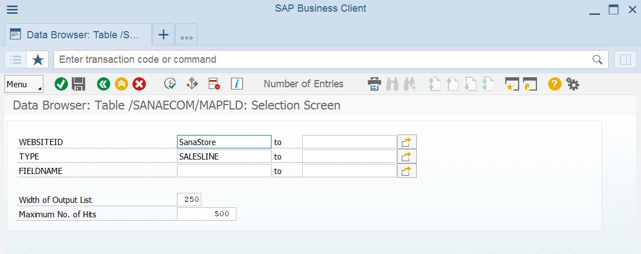Open the tab overflow ellipsis button
This screenshot has width=641, height=254.
pyautogui.click(x=186, y=34)
